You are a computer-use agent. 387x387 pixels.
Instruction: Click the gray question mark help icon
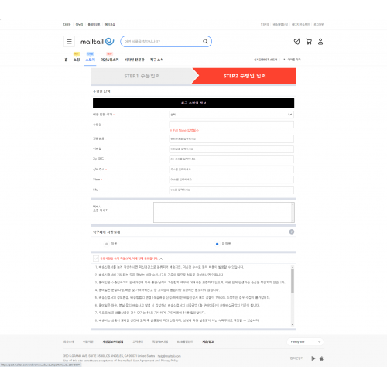tap(292, 231)
